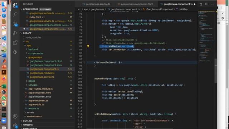The image size is (229, 129).
Task: Open index.html in Open Editors
Action: click(x=35, y=17)
